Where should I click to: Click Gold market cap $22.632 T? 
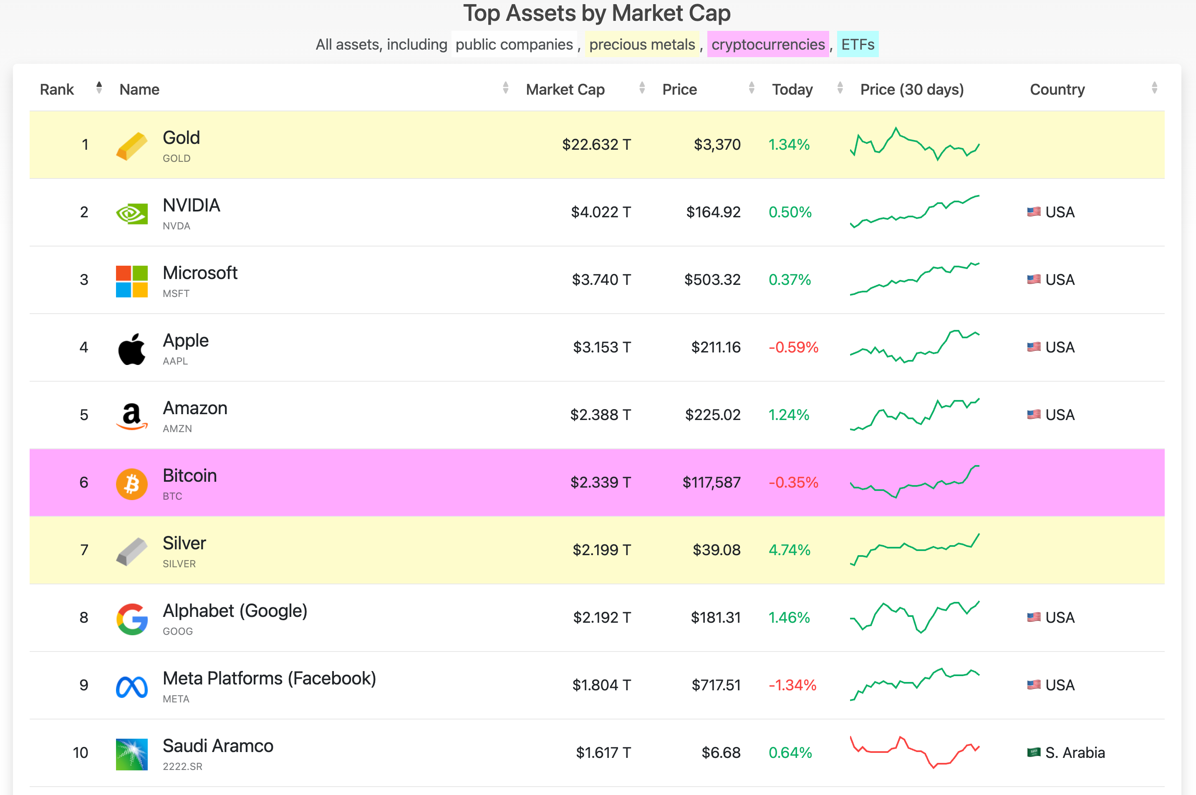pyautogui.click(x=596, y=144)
